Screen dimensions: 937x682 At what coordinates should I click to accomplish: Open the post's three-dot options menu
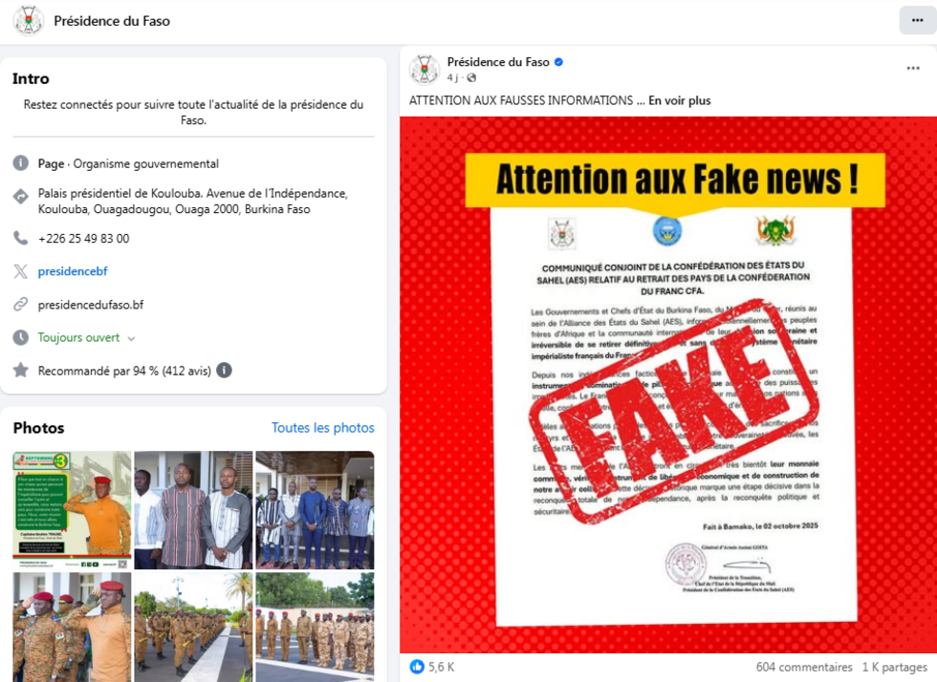913,68
